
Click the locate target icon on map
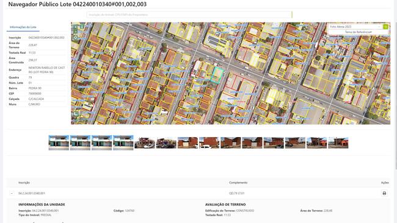(76, 38)
